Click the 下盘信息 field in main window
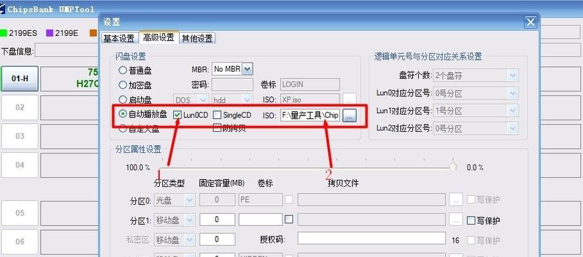The image size is (583, 257). coord(67,51)
